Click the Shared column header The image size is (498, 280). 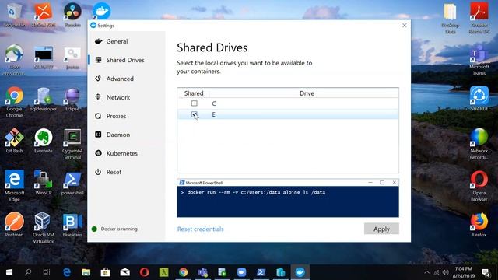pos(194,93)
